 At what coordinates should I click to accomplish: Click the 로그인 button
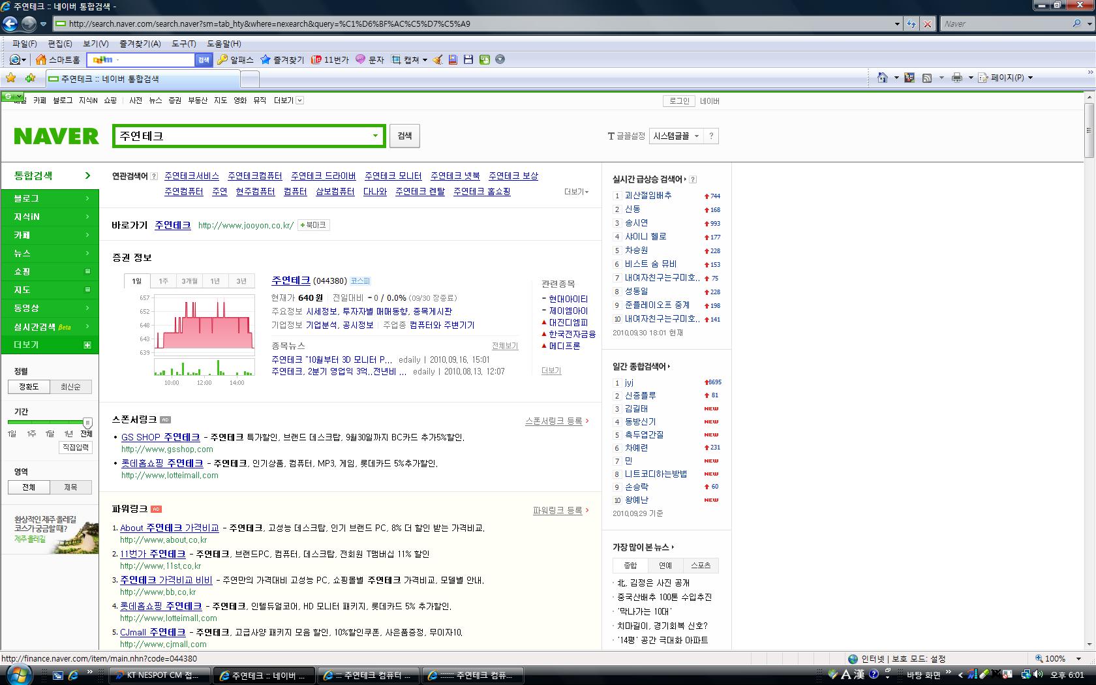coord(679,101)
